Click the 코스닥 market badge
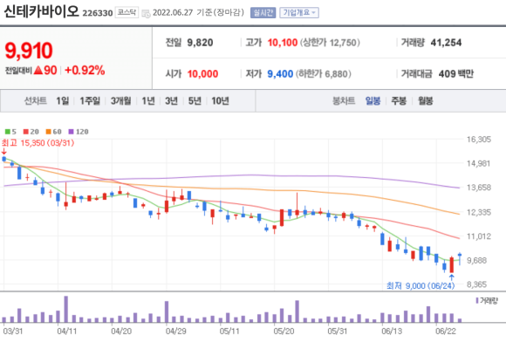Viewport: 506px width, 342px height. [126, 12]
